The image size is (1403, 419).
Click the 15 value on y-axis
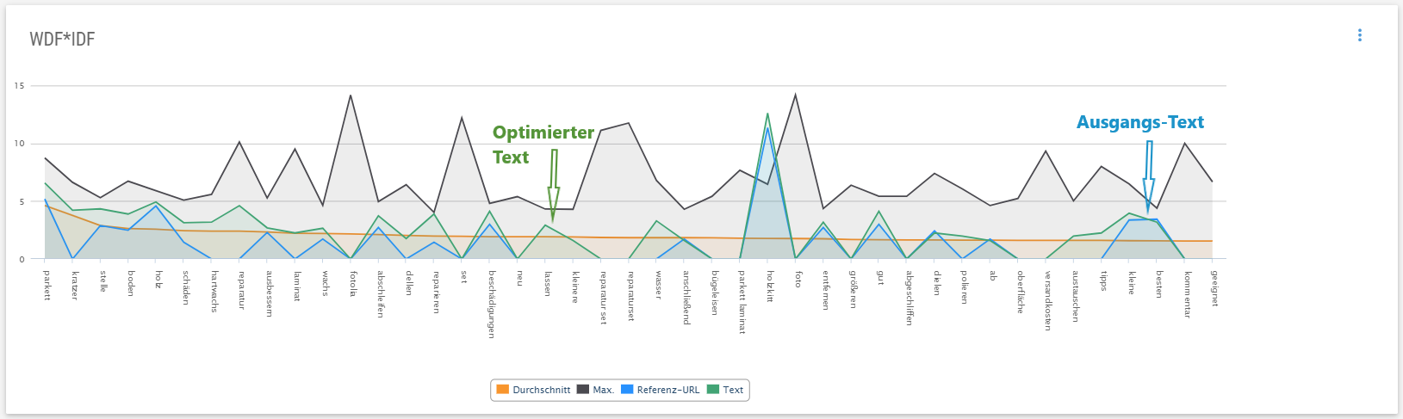(19, 86)
